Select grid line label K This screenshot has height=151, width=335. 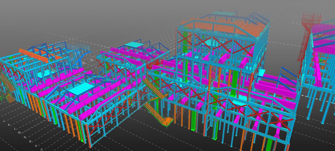(x=9, y=125)
